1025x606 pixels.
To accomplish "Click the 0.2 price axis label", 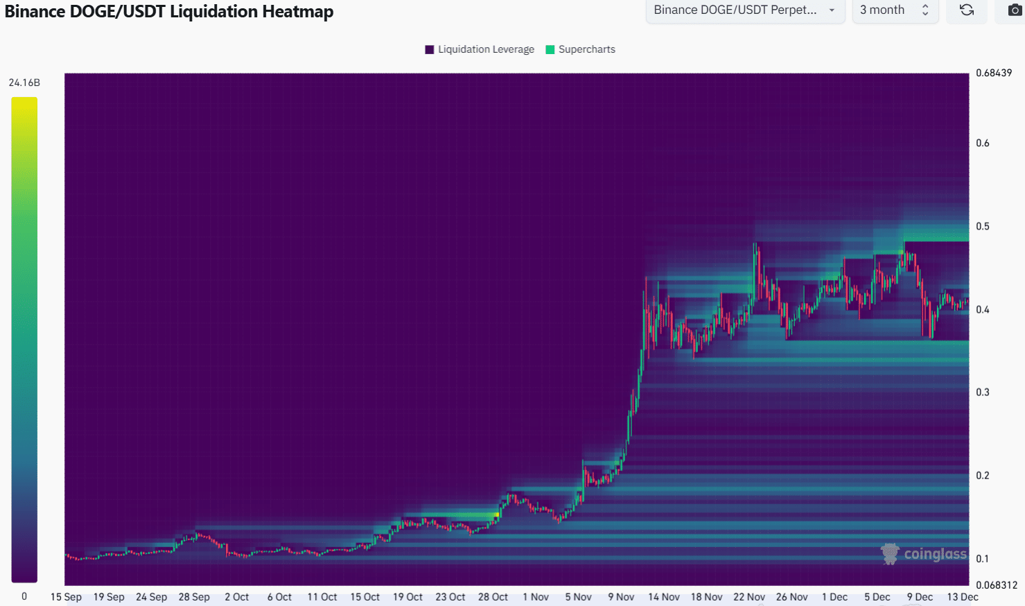I will 983,475.
